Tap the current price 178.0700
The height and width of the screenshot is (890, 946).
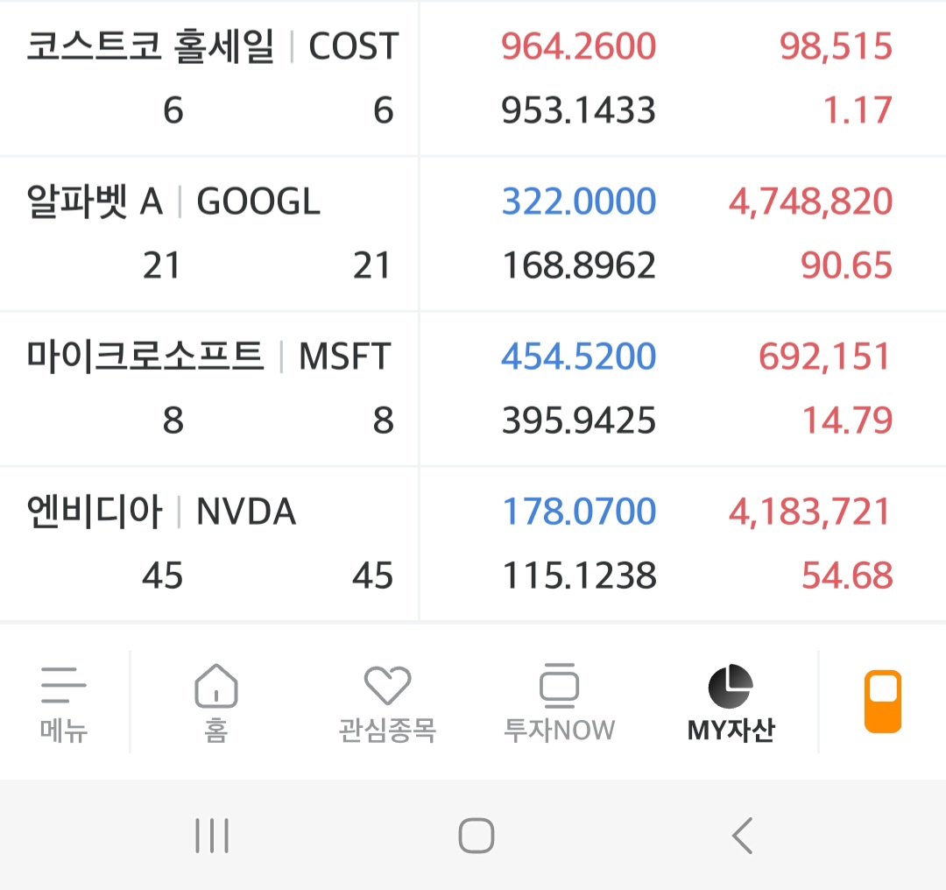pyautogui.click(x=579, y=512)
